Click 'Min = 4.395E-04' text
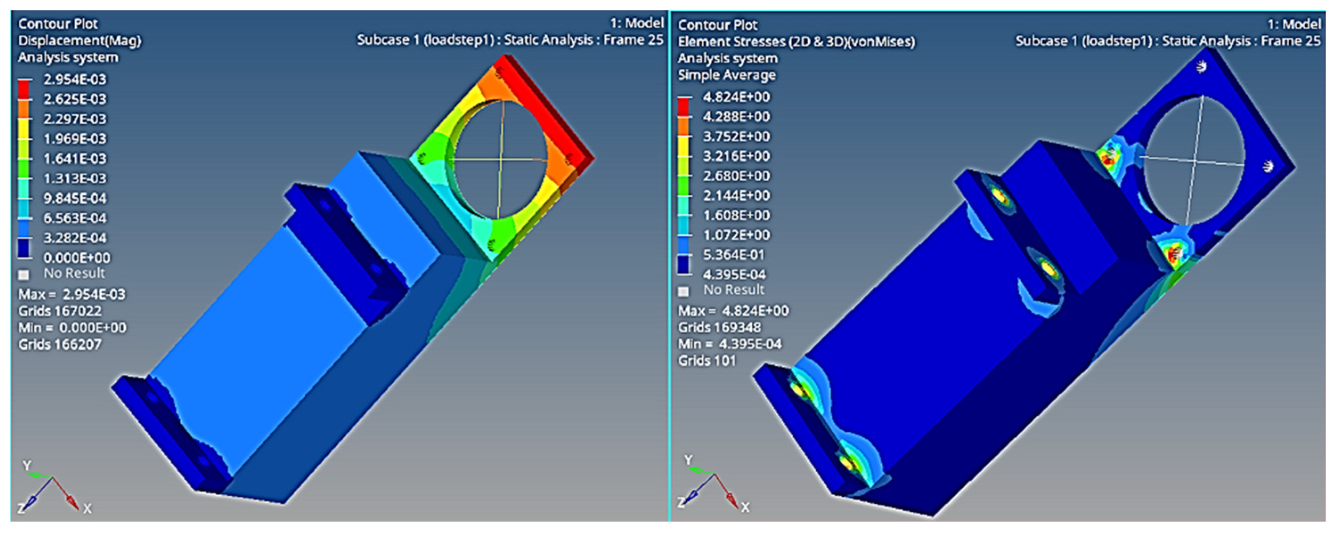Viewport: 1336px width, 534px height. [729, 344]
